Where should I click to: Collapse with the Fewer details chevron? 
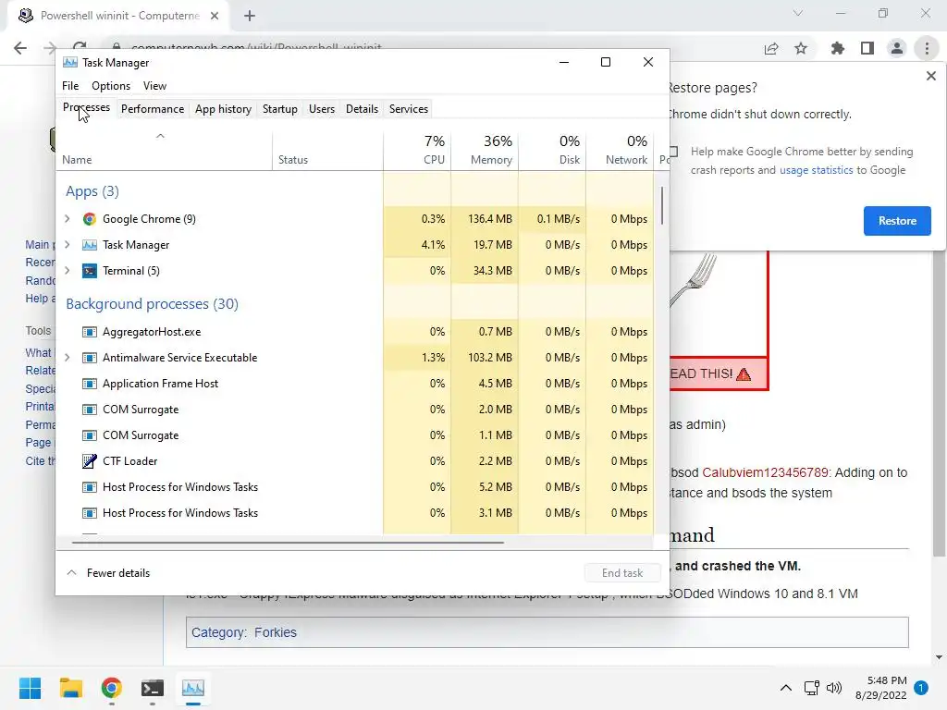click(x=71, y=572)
